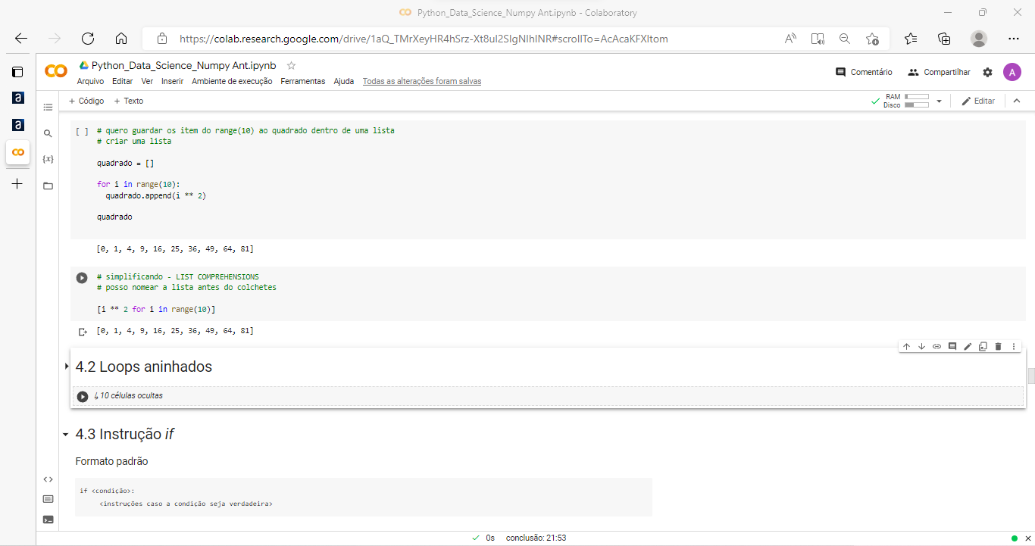Open the Files folder panel

pyautogui.click(x=48, y=186)
